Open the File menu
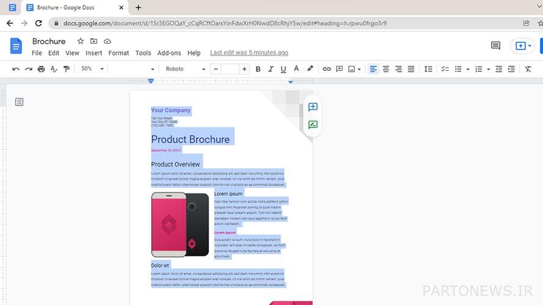The width and height of the screenshot is (543, 305). click(x=37, y=53)
